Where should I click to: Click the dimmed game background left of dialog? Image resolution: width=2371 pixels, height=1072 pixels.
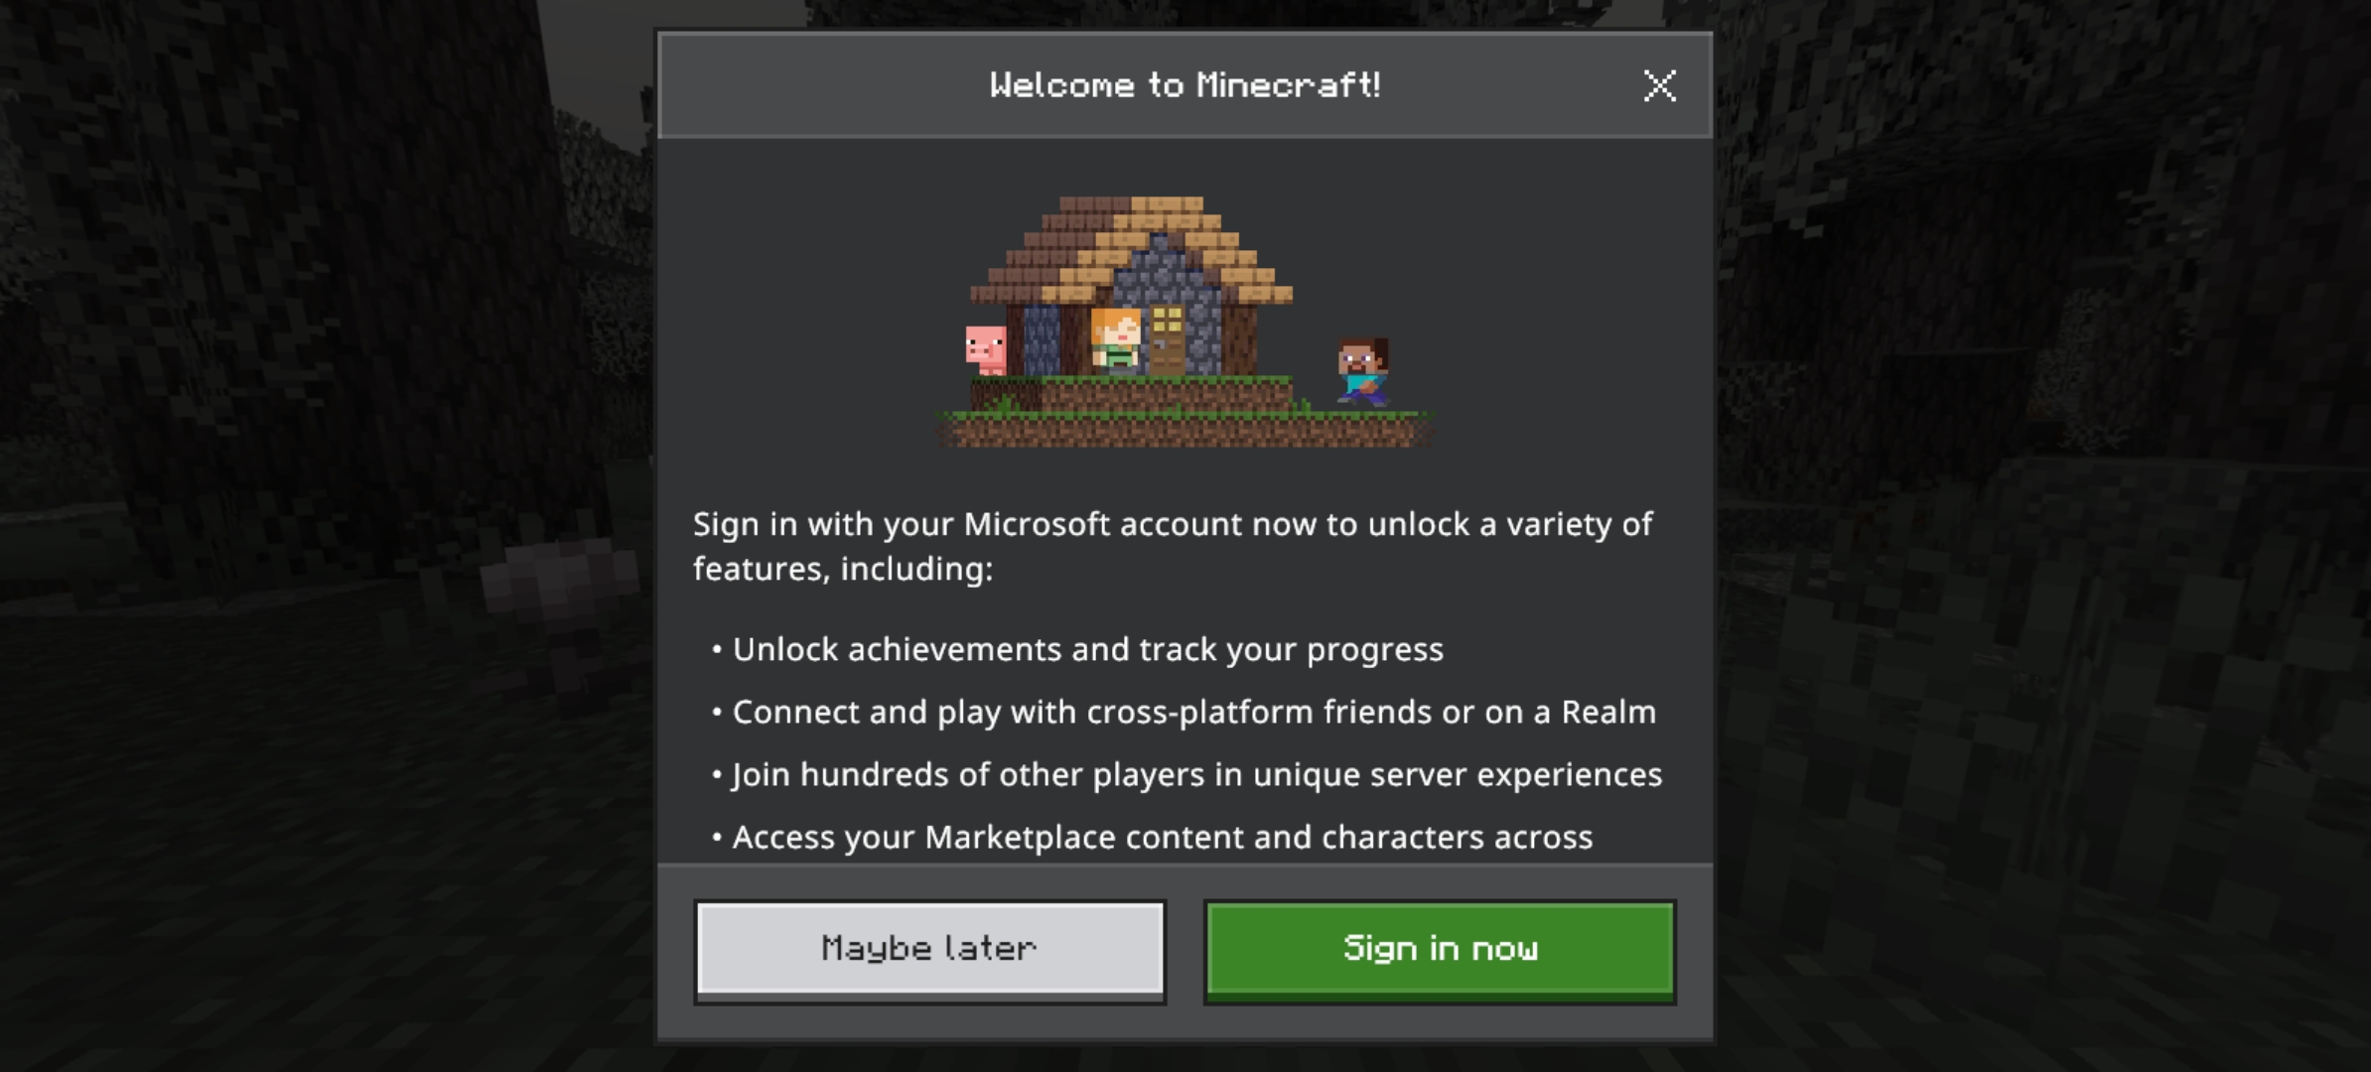coord(328,536)
